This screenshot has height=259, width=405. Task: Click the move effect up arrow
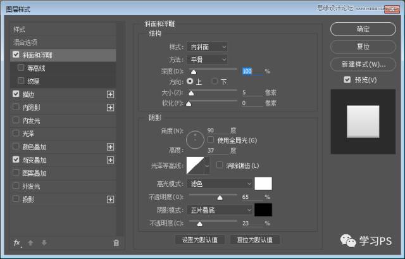point(31,243)
